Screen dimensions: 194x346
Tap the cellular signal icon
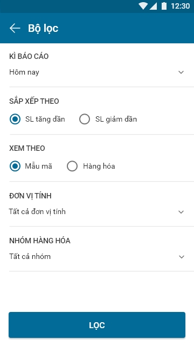pos(153,6)
